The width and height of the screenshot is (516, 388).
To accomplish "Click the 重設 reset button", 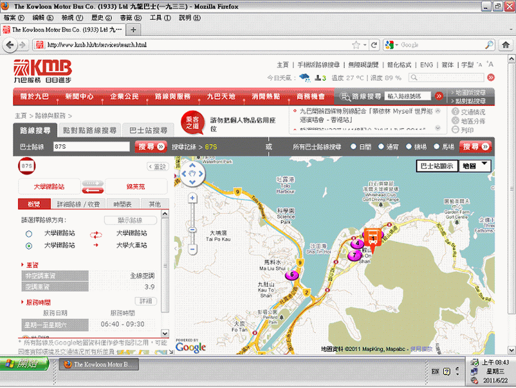I will click(x=158, y=167).
